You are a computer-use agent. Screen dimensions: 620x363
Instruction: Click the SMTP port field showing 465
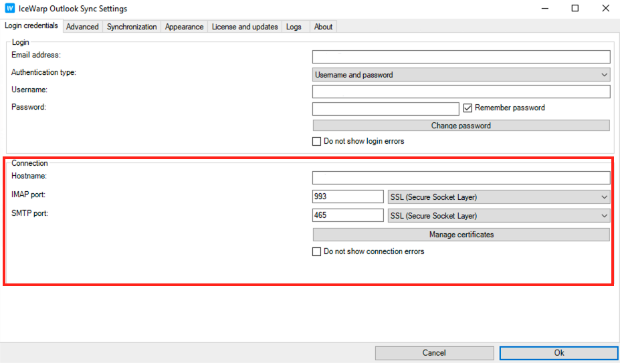[x=348, y=215]
